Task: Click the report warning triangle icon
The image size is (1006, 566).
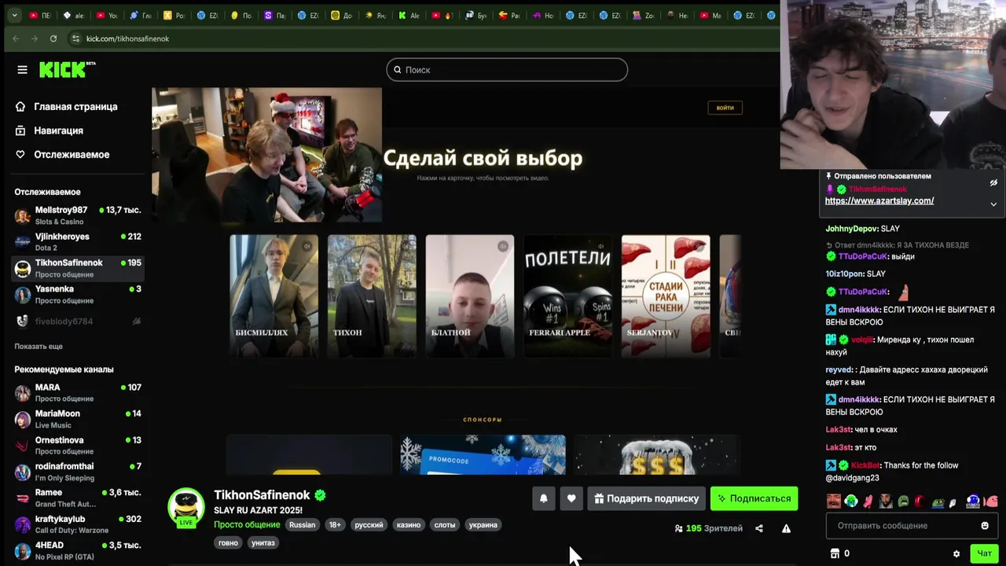Action: [786, 528]
